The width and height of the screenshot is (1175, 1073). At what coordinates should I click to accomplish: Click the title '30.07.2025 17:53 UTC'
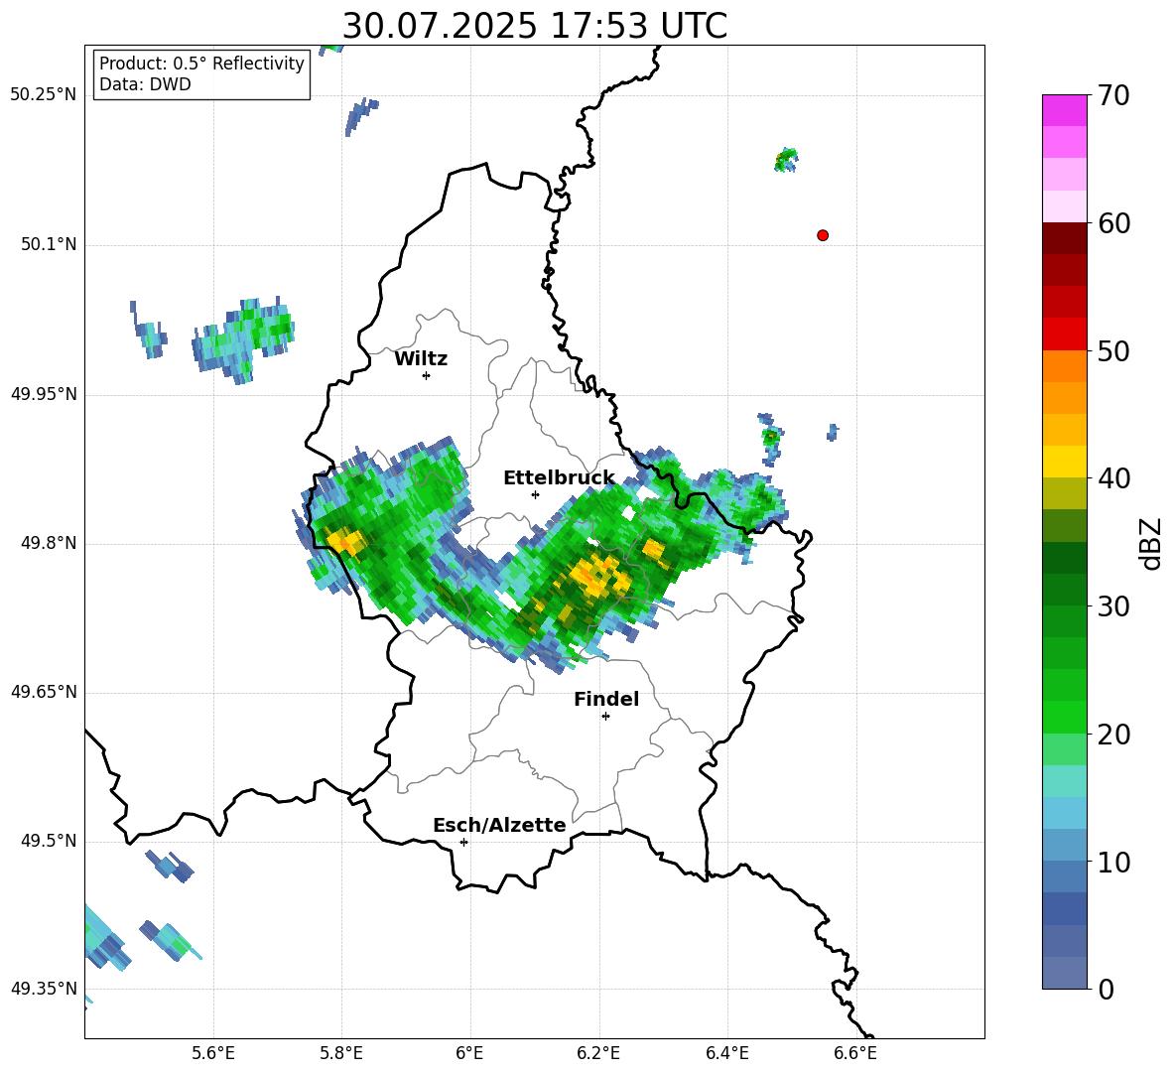[x=534, y=26]
